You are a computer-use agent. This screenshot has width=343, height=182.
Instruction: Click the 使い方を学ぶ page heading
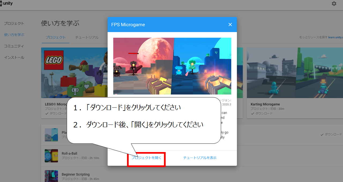click(x=60, y=23)
